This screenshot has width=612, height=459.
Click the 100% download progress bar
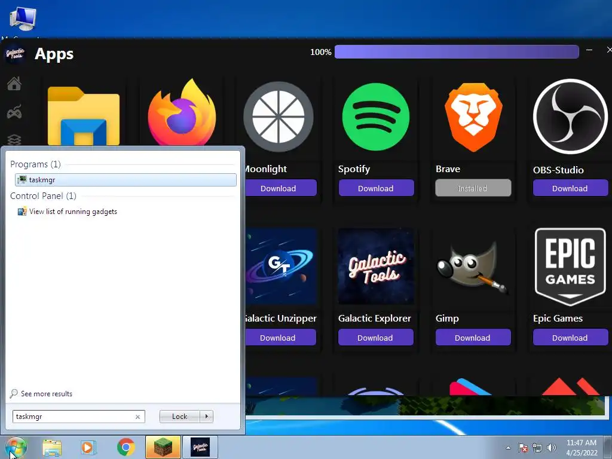click(x=457, y=52)
